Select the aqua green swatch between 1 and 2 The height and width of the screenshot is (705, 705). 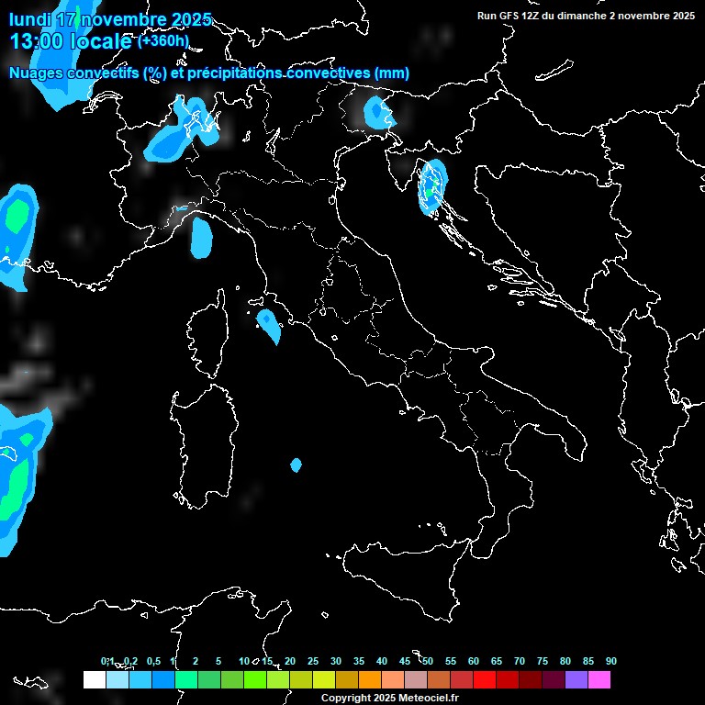(186, 679)
